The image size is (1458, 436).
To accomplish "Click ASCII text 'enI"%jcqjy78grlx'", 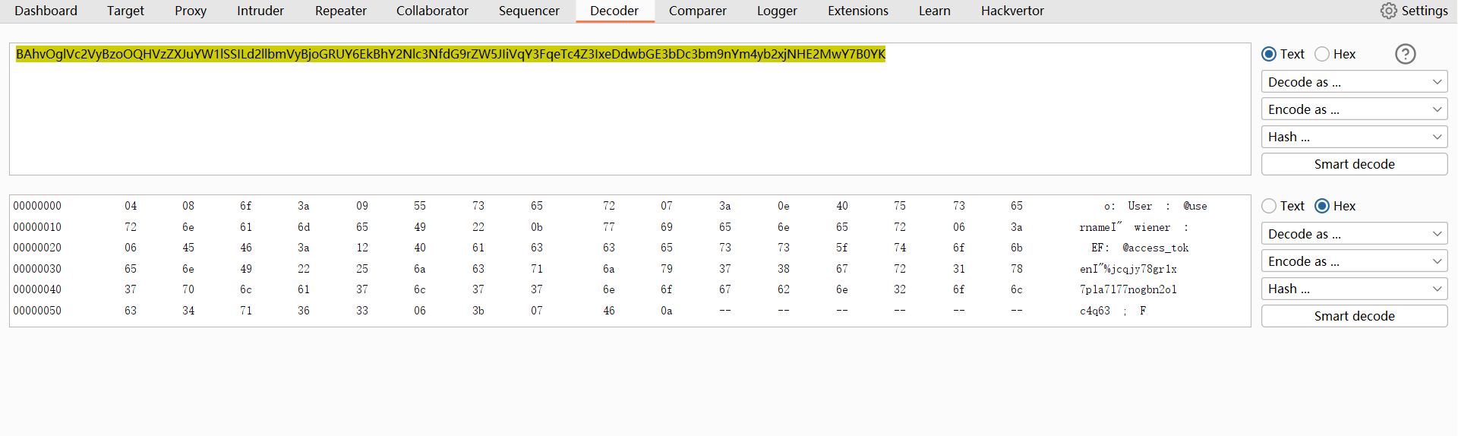I will (1128, 269).
